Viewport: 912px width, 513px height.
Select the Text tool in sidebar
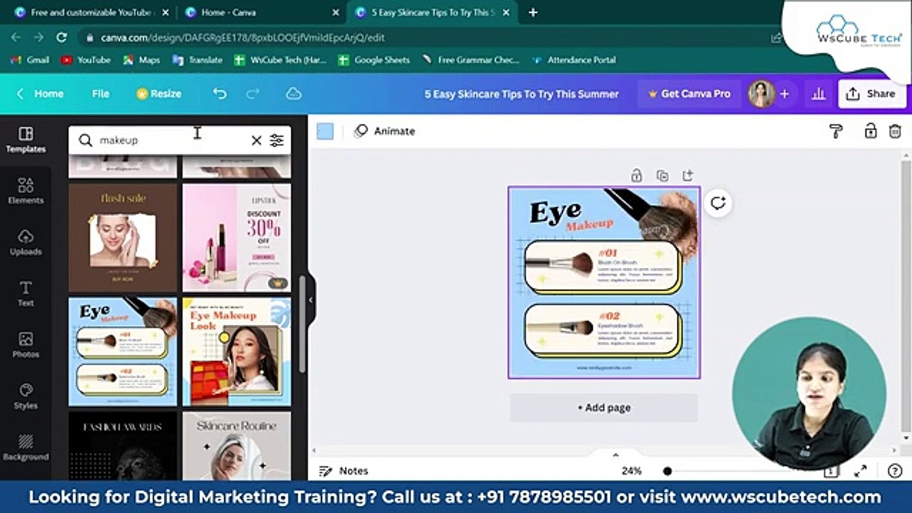click(26, 293)
